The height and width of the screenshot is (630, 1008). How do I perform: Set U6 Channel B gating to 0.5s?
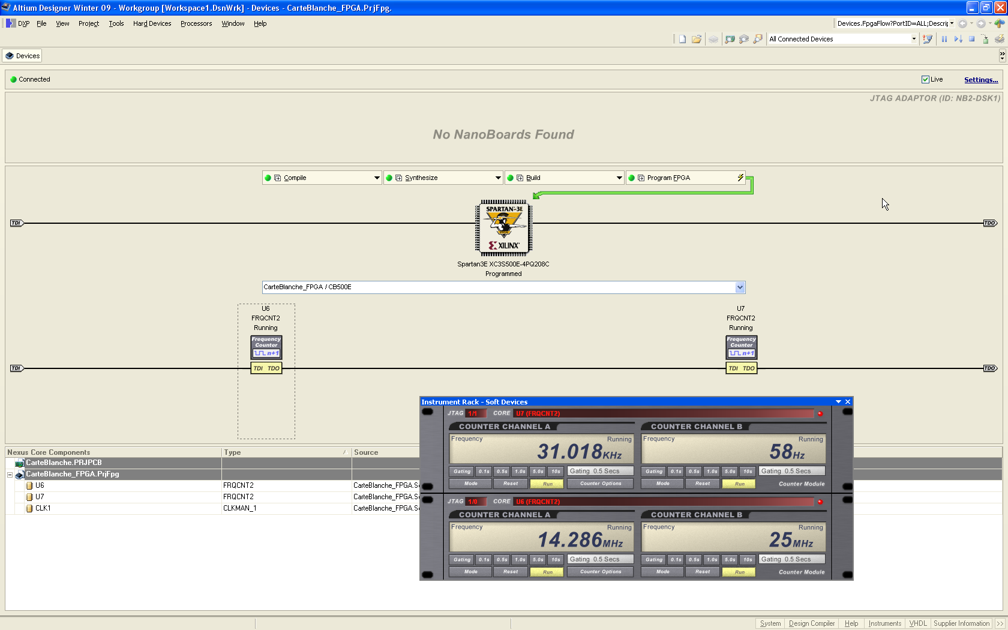coord(694,560)
